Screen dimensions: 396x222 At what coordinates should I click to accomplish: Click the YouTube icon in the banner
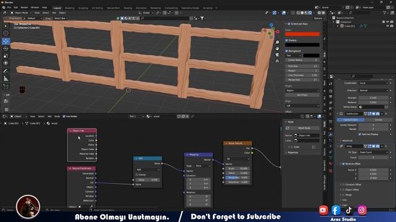tap(323, 210)
